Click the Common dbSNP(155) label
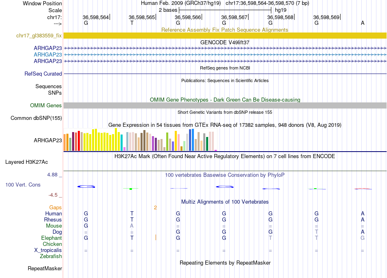This screenshot has width=387, height=278. click(x=36, y=118)
